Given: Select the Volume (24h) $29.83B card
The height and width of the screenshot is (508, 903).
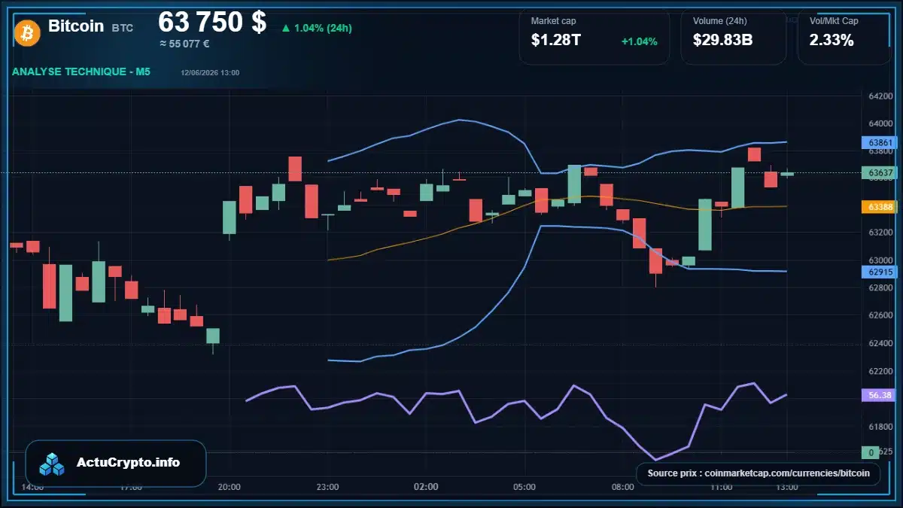Looking at the screenshot, I should (x=733, y=35).
